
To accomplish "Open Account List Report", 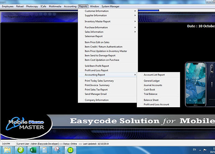I will click(x=159, y=75).
